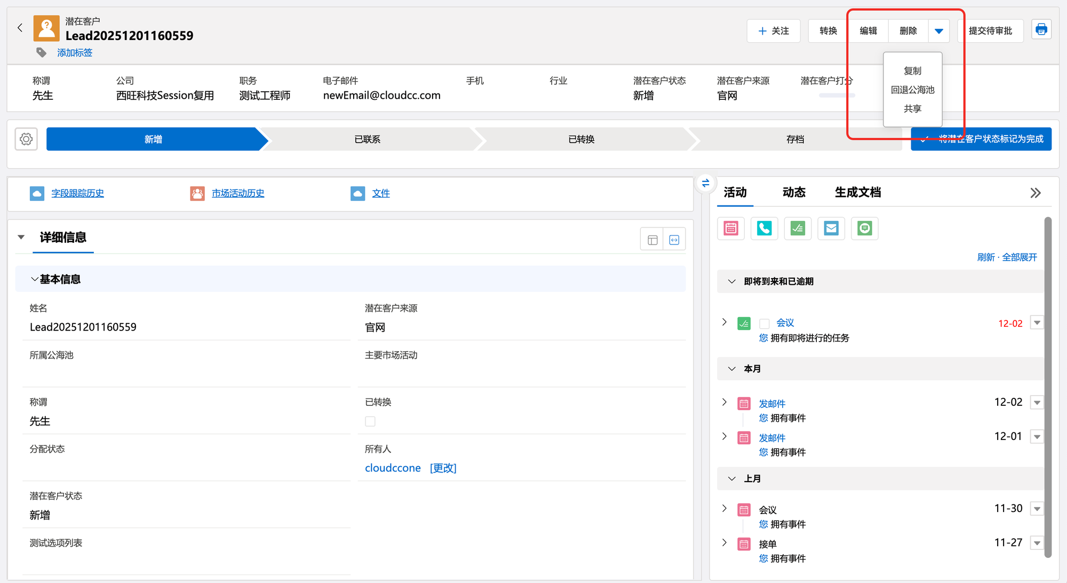
Task: Collapse the 即将到来和已逾期 group
Action: 732,281
